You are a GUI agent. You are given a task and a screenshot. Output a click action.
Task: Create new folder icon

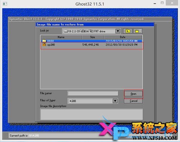pyautogui.click(x=138, y=31)
